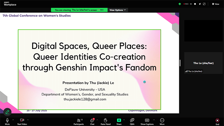This screenshot has height=126, width=224.
Task: Click the red End meeting button
Action: (x=217, y=120)
